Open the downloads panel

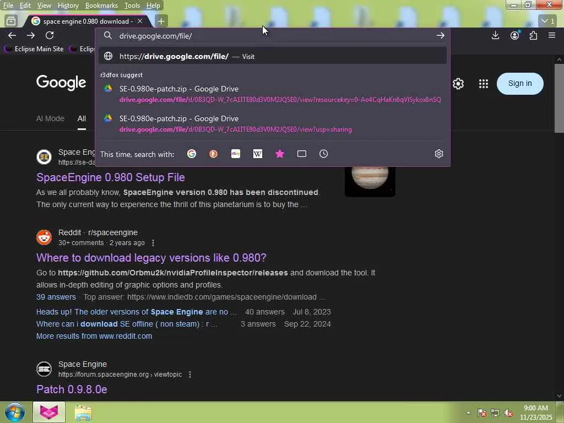click(x=495, y=35)
